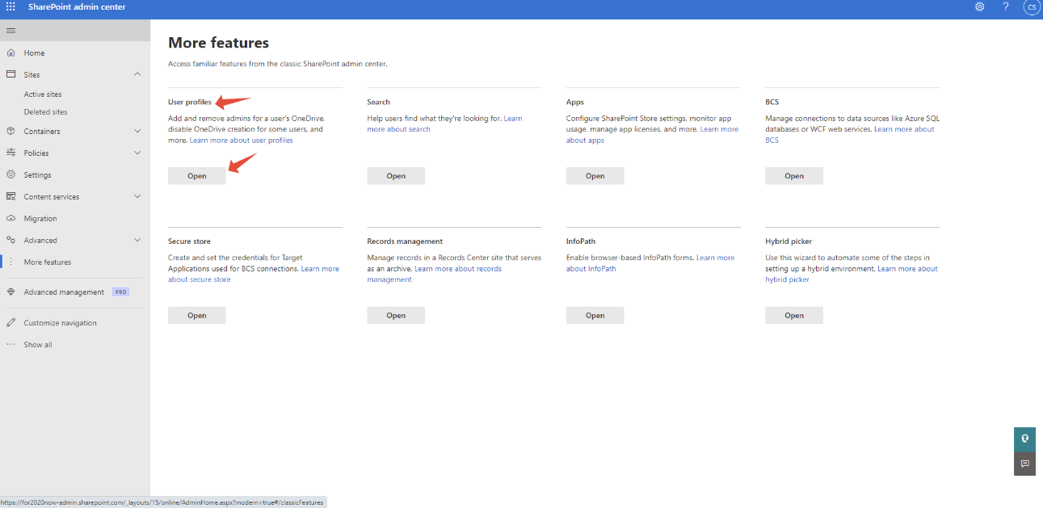Click the Home house icon
The height and width of the screenshot is (508, 1043).
tap(11, 52)
